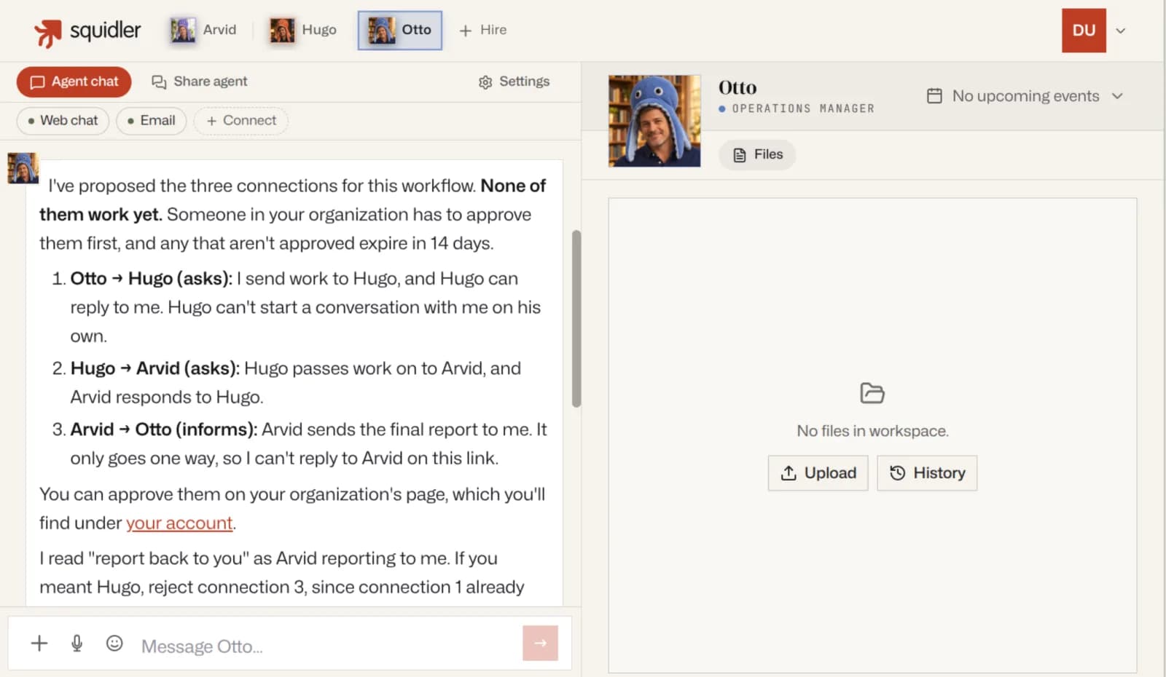Open the DU account avatar menu
Image resolution: width=1166 pixels, height=677 pixels.
coord(1084,30)
